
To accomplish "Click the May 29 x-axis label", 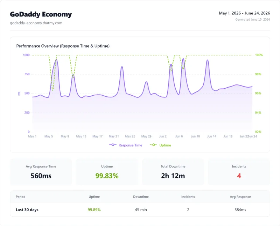I will 146,136.
